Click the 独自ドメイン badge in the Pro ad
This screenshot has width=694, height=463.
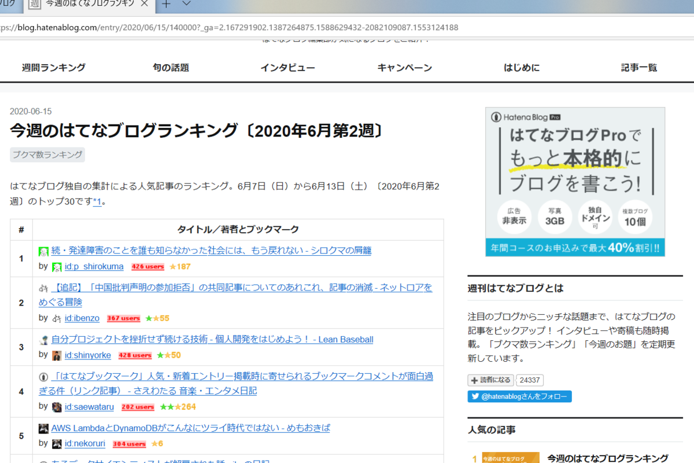point(595,216)
